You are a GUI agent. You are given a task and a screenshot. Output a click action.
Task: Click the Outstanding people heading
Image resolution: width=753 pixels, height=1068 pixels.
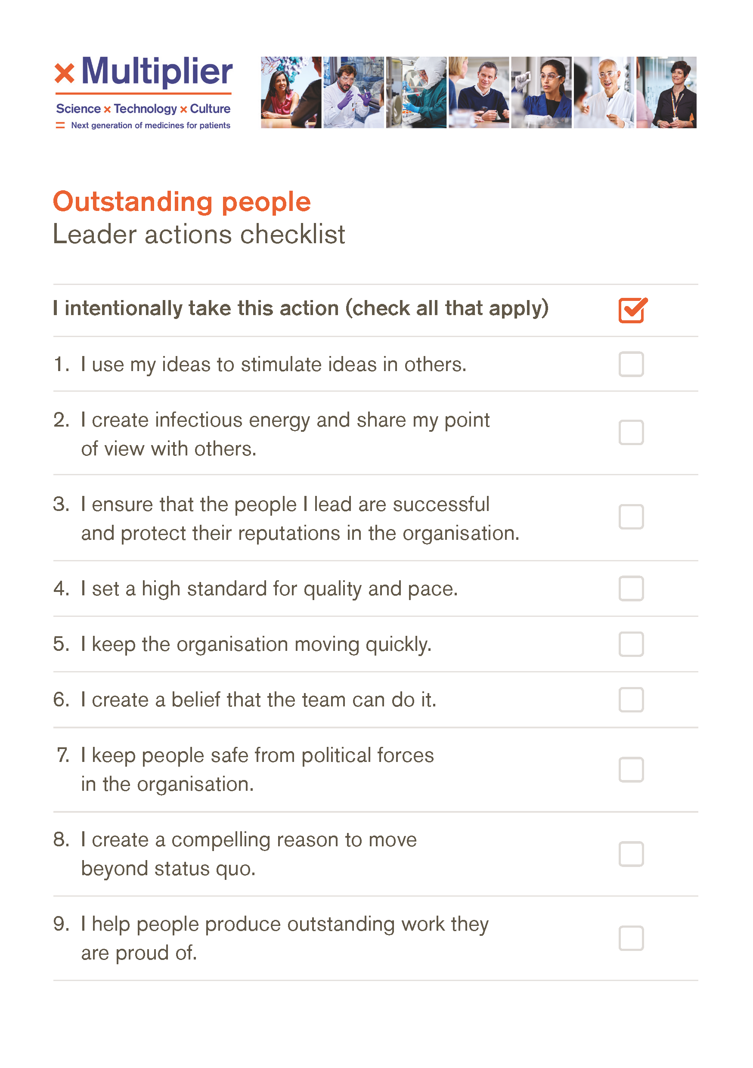182,202
